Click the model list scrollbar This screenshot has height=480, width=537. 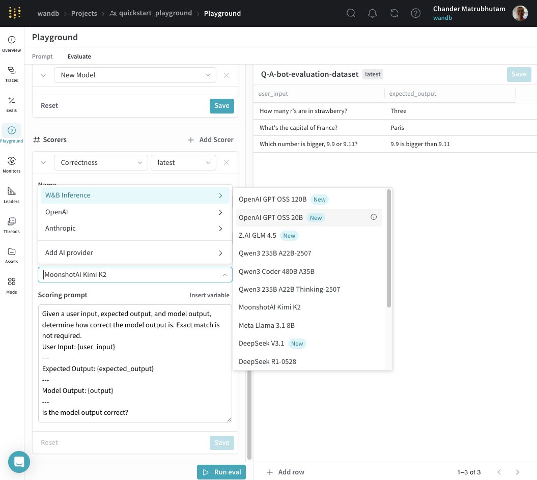click(389, 248)
